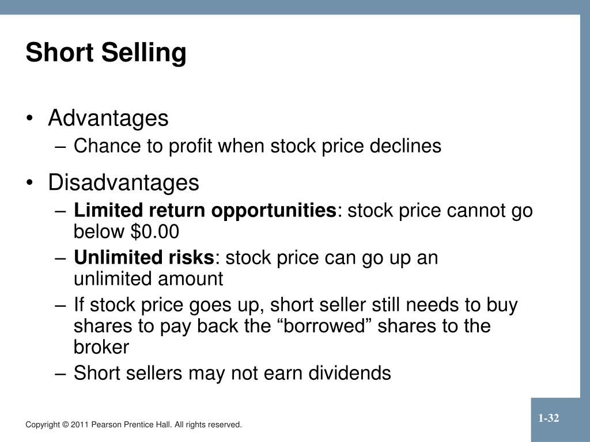Image resolution: width=590 pixels, height=442 pixels.
Task: Click the bullet dot before Advantages
Action: tap(30, 119)
